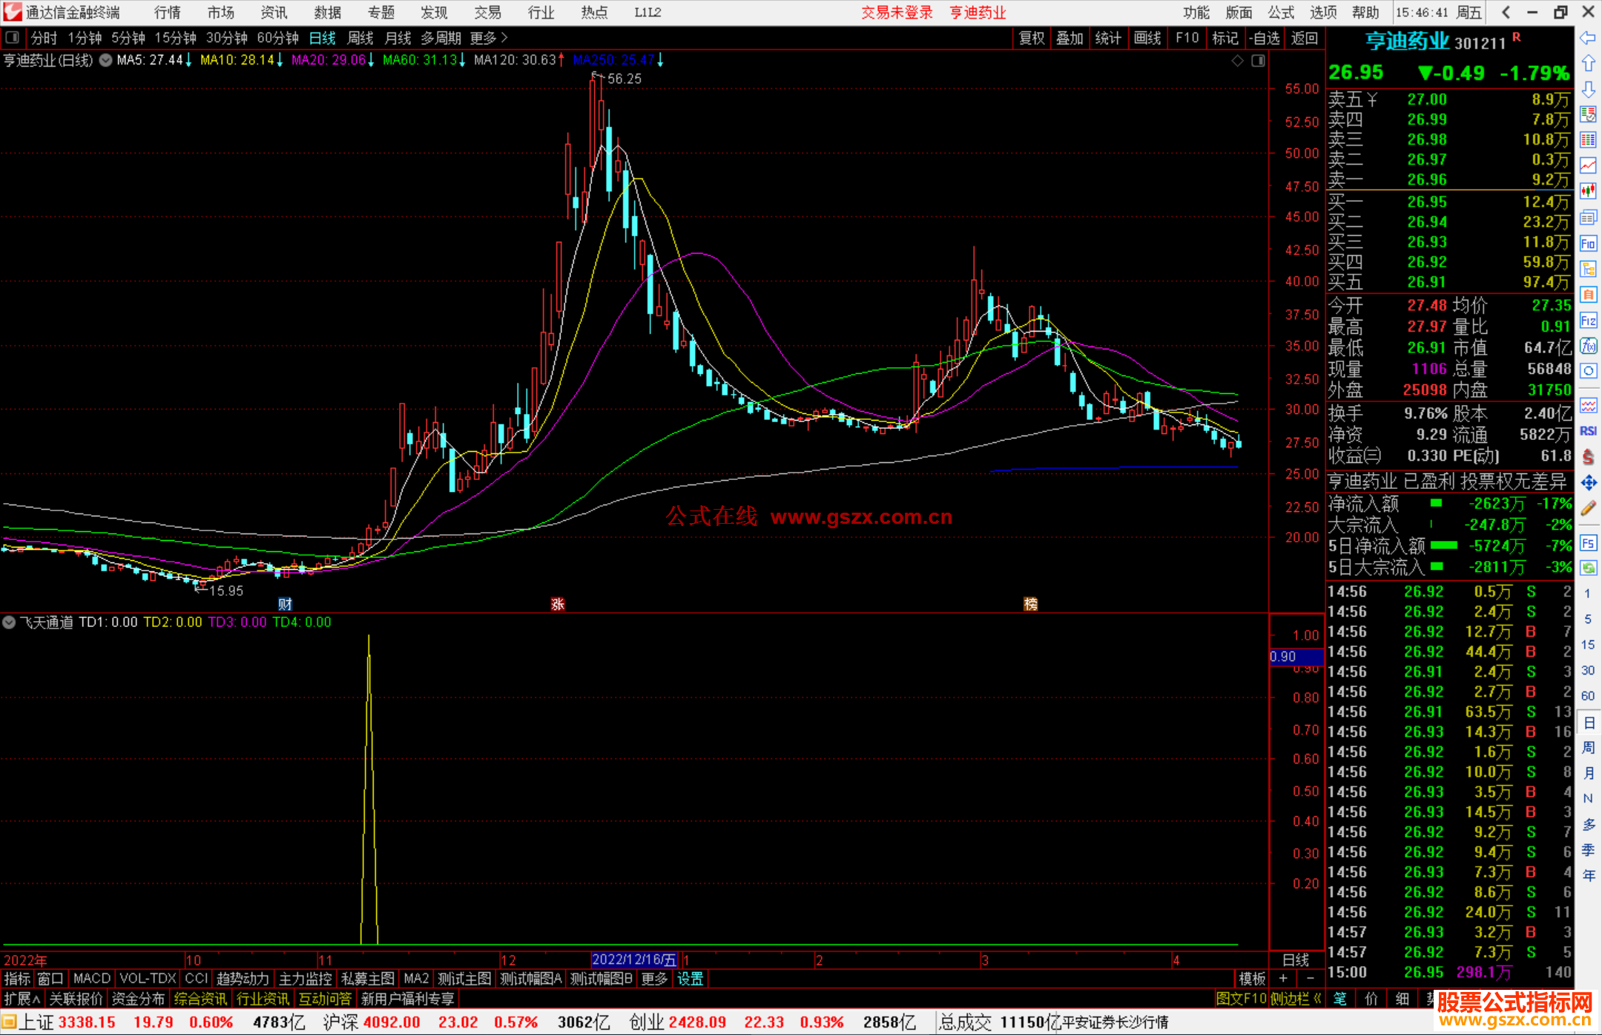1602x1035 pixels.
Task: Click the RSI indicator icon in sidebar
Action: 1588,431
